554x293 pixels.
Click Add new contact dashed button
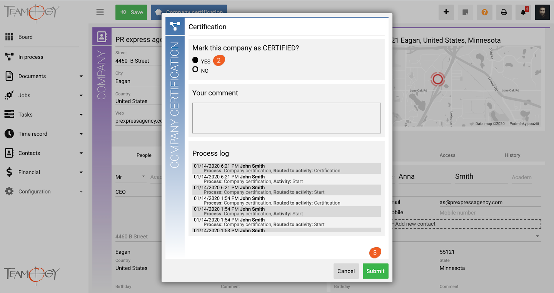467,224
